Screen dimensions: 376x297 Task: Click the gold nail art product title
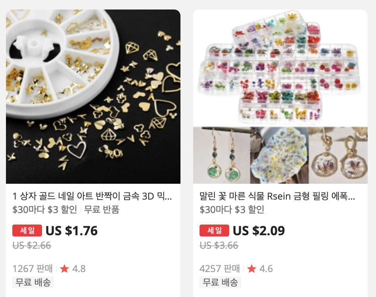(x=92, y=196)
